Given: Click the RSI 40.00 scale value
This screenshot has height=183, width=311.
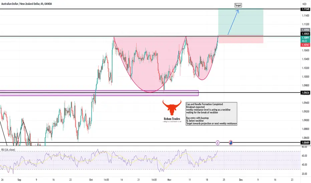Looking at the screenshot, I should [x=304, y=165].
